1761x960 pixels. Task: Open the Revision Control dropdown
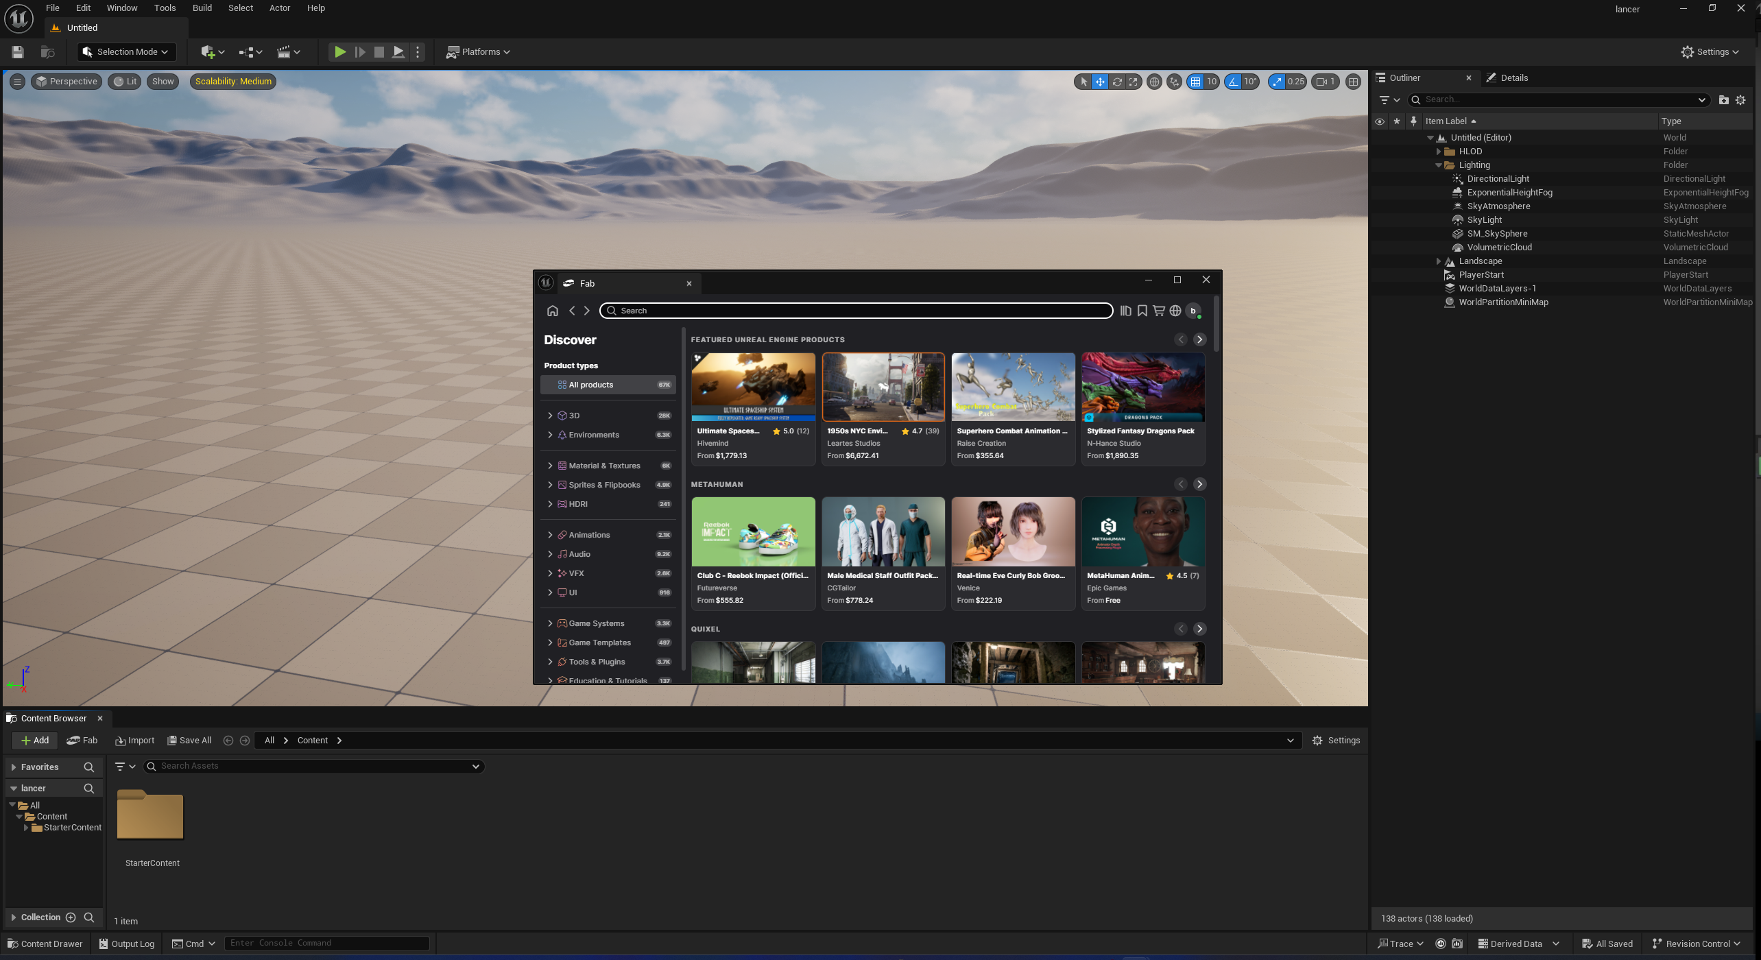tap(1697, 944)
